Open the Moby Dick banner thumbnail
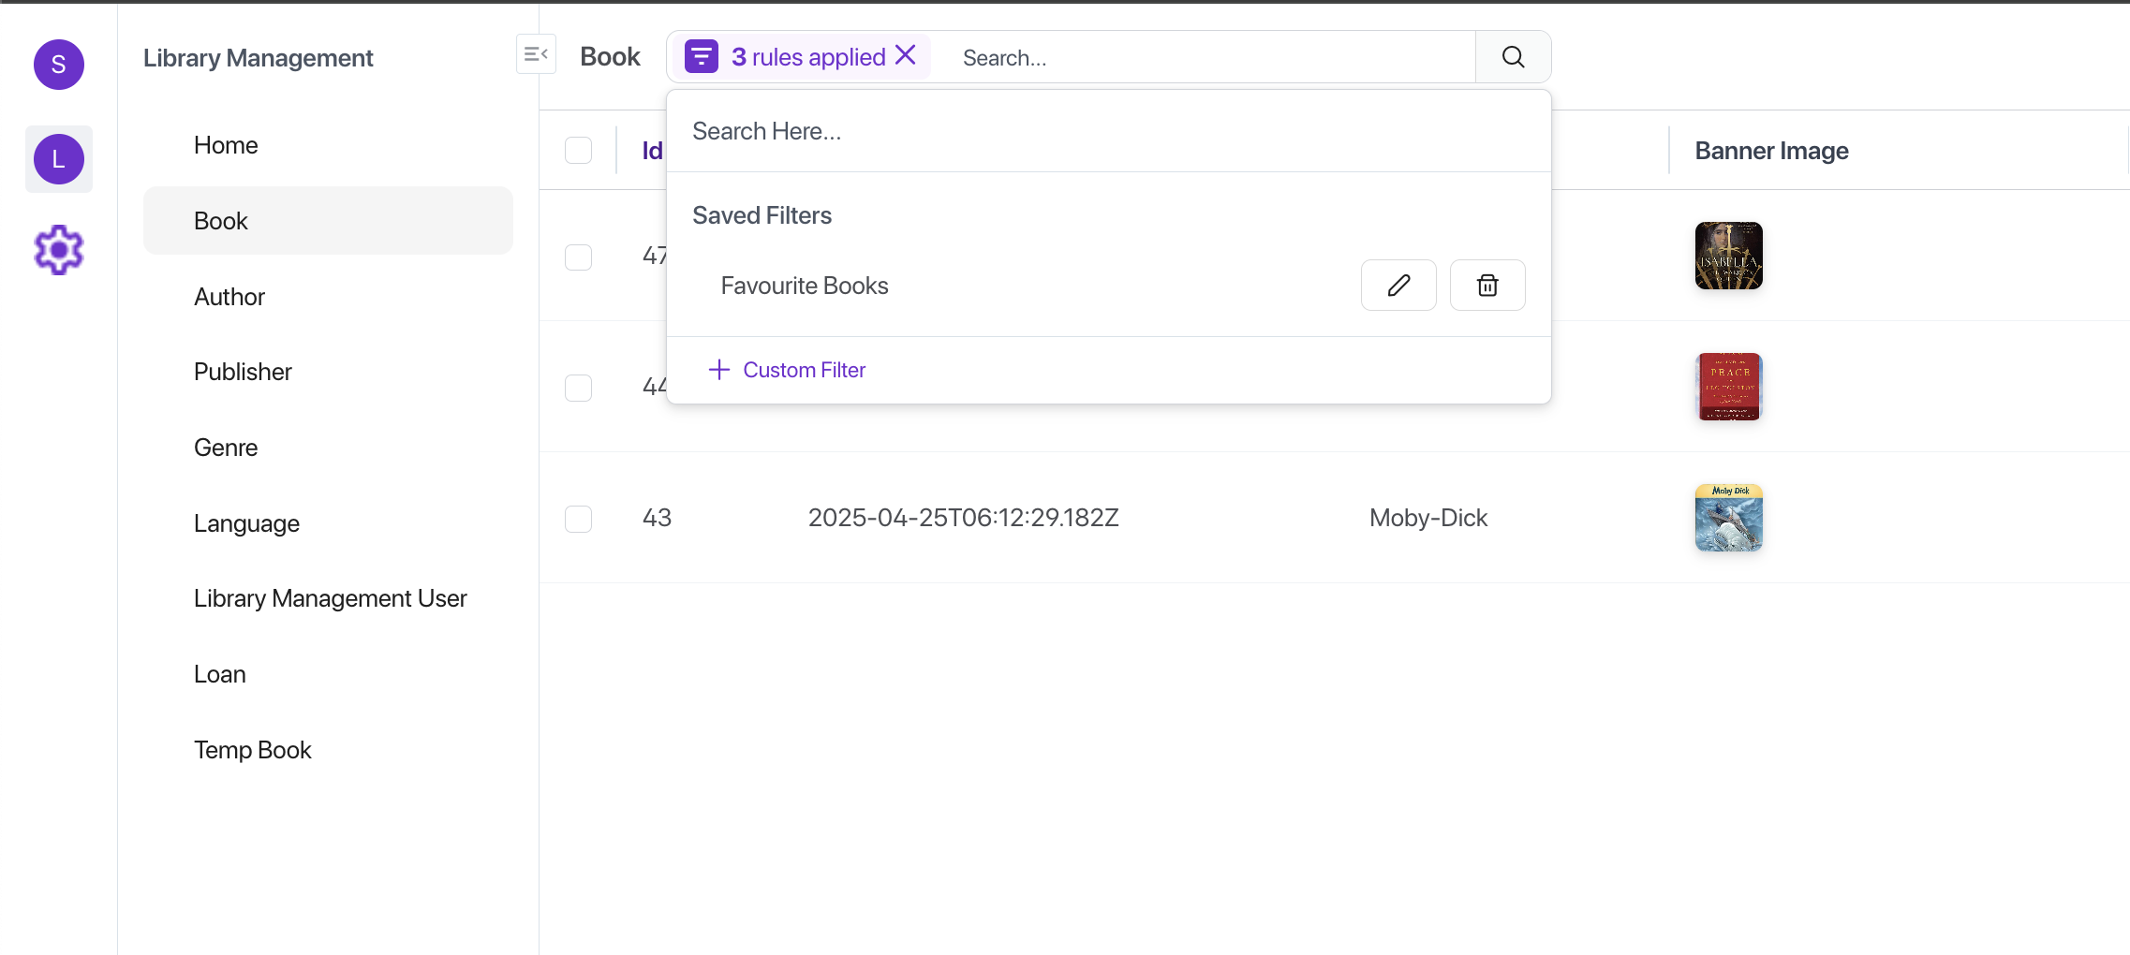This screenshot has width=2130, height=955. pos(1728,518)
